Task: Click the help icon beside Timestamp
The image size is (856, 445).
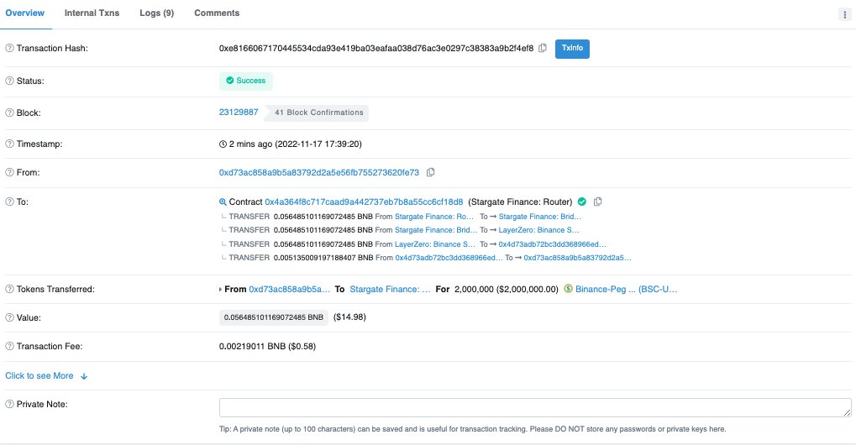Action: click(9, 144)
